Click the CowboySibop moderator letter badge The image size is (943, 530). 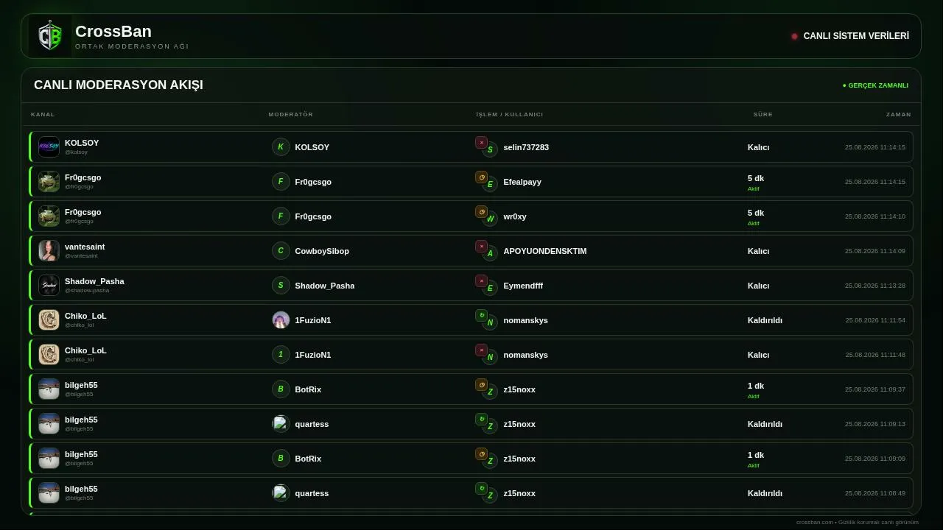click(281, 251)
